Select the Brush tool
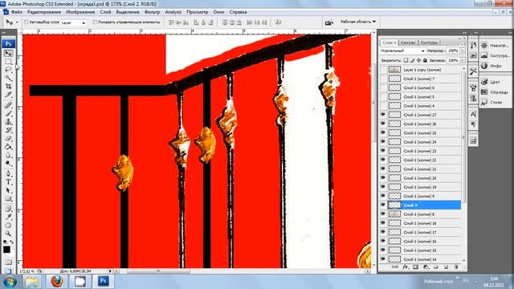Viewport: 514px width, 289px height. (x=9, y=113)
